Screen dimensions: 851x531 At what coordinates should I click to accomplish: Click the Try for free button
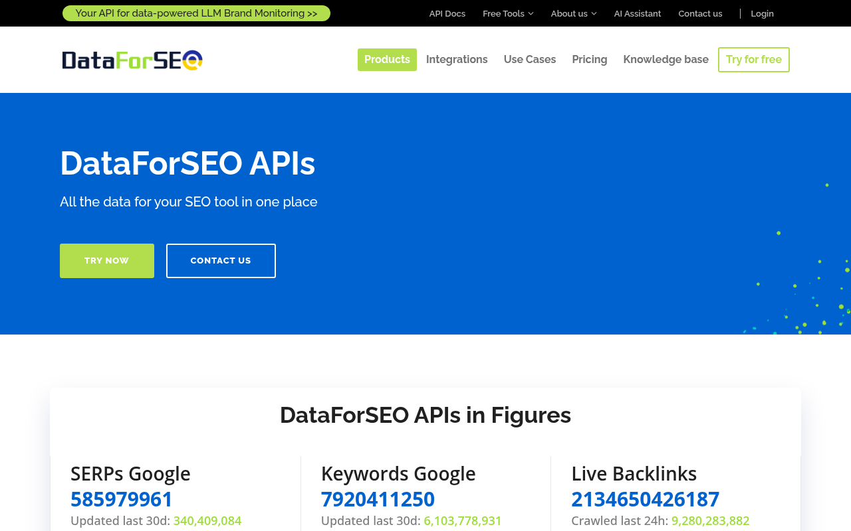pos(754,59)
